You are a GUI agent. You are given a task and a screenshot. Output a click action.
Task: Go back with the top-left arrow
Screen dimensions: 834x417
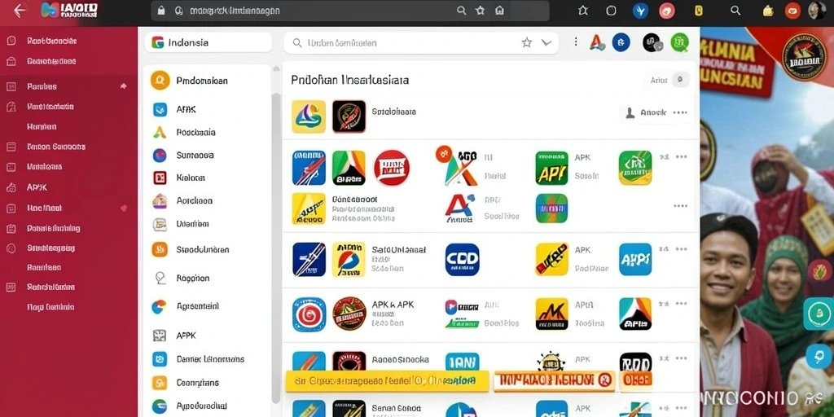pos(20,10)
